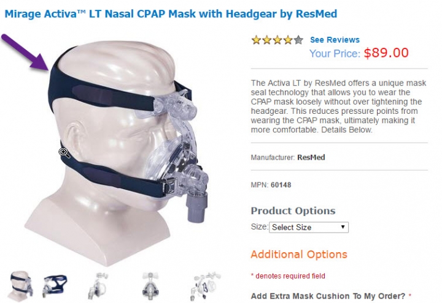Image resolution: width=442 pixels, height=303 pixels.
Task: Open the See Reviews link
Action: (x=335, y=40)
